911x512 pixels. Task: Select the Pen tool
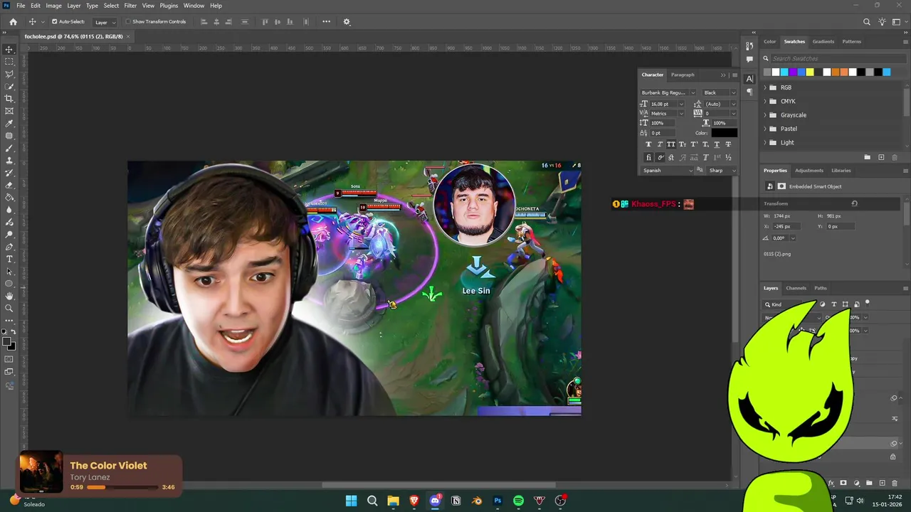coord(9,247)
